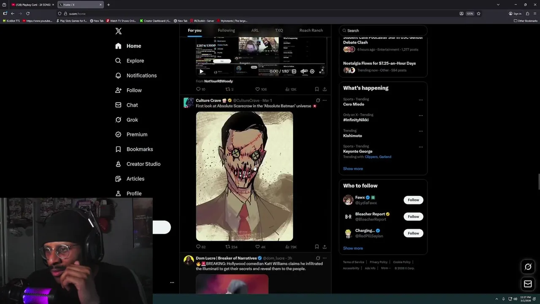Open more options for Cero Miedo trend
Viewport: 540px width, 304px height.
(421, 100)
